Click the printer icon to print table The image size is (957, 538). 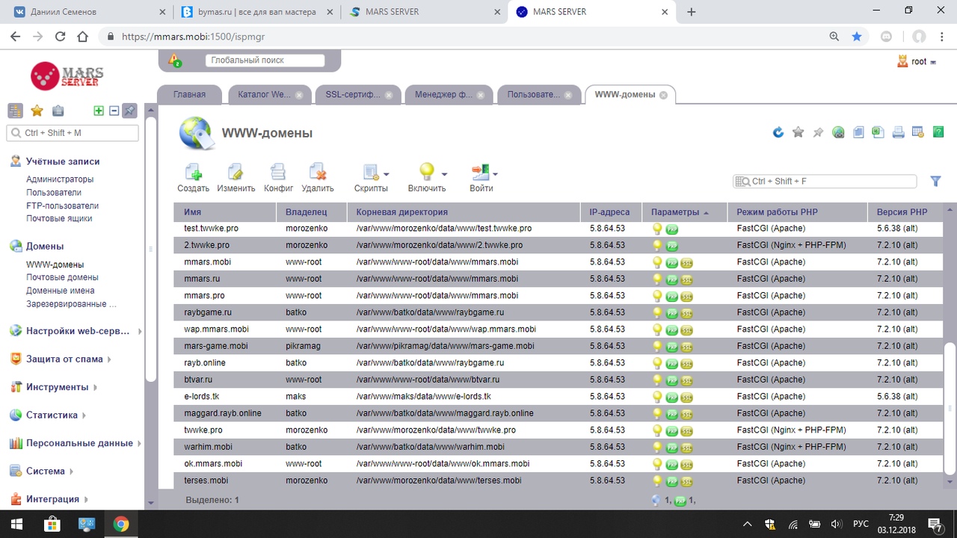click(x=898, y=132)
